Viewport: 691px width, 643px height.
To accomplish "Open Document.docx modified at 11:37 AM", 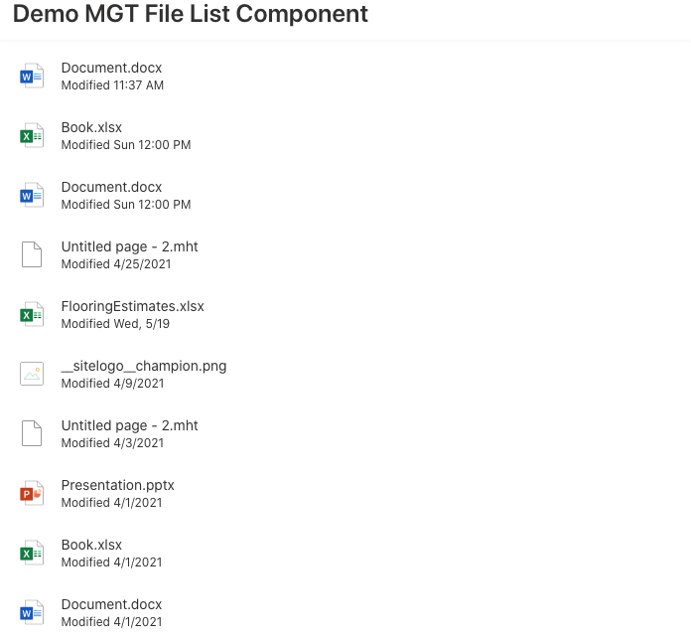I will (111, 68).
